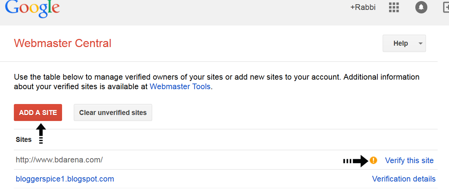Screen dimensions: 449x190
Task: Click the Webmaster Central heading
Action: [62, 43]
